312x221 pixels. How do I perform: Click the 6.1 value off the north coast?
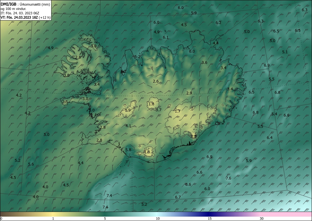(x=166, y=37)
